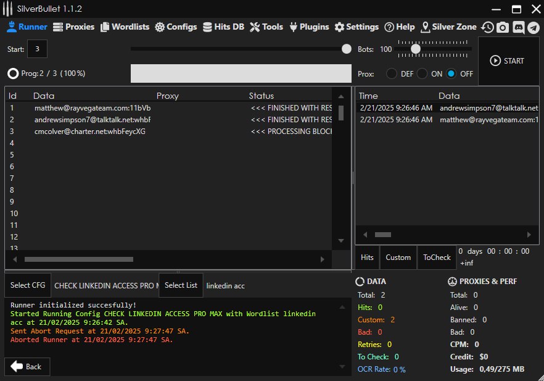Click the history clock icon
Image resolution: width=544 pixels, height=381 pixels.
pos(488,27)
